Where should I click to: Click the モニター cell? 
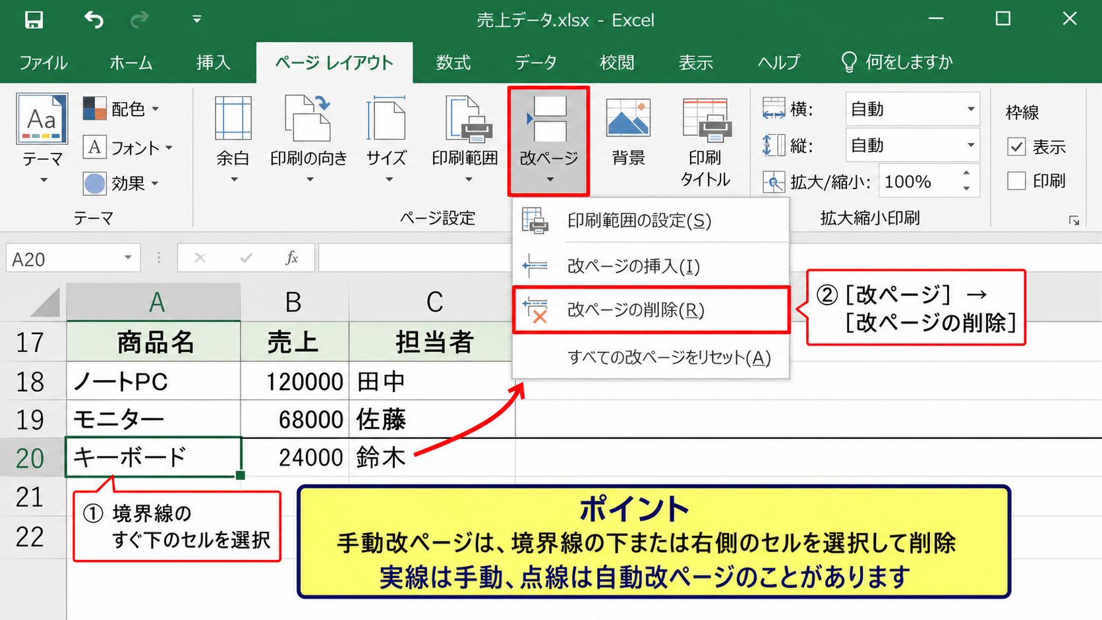154,419
